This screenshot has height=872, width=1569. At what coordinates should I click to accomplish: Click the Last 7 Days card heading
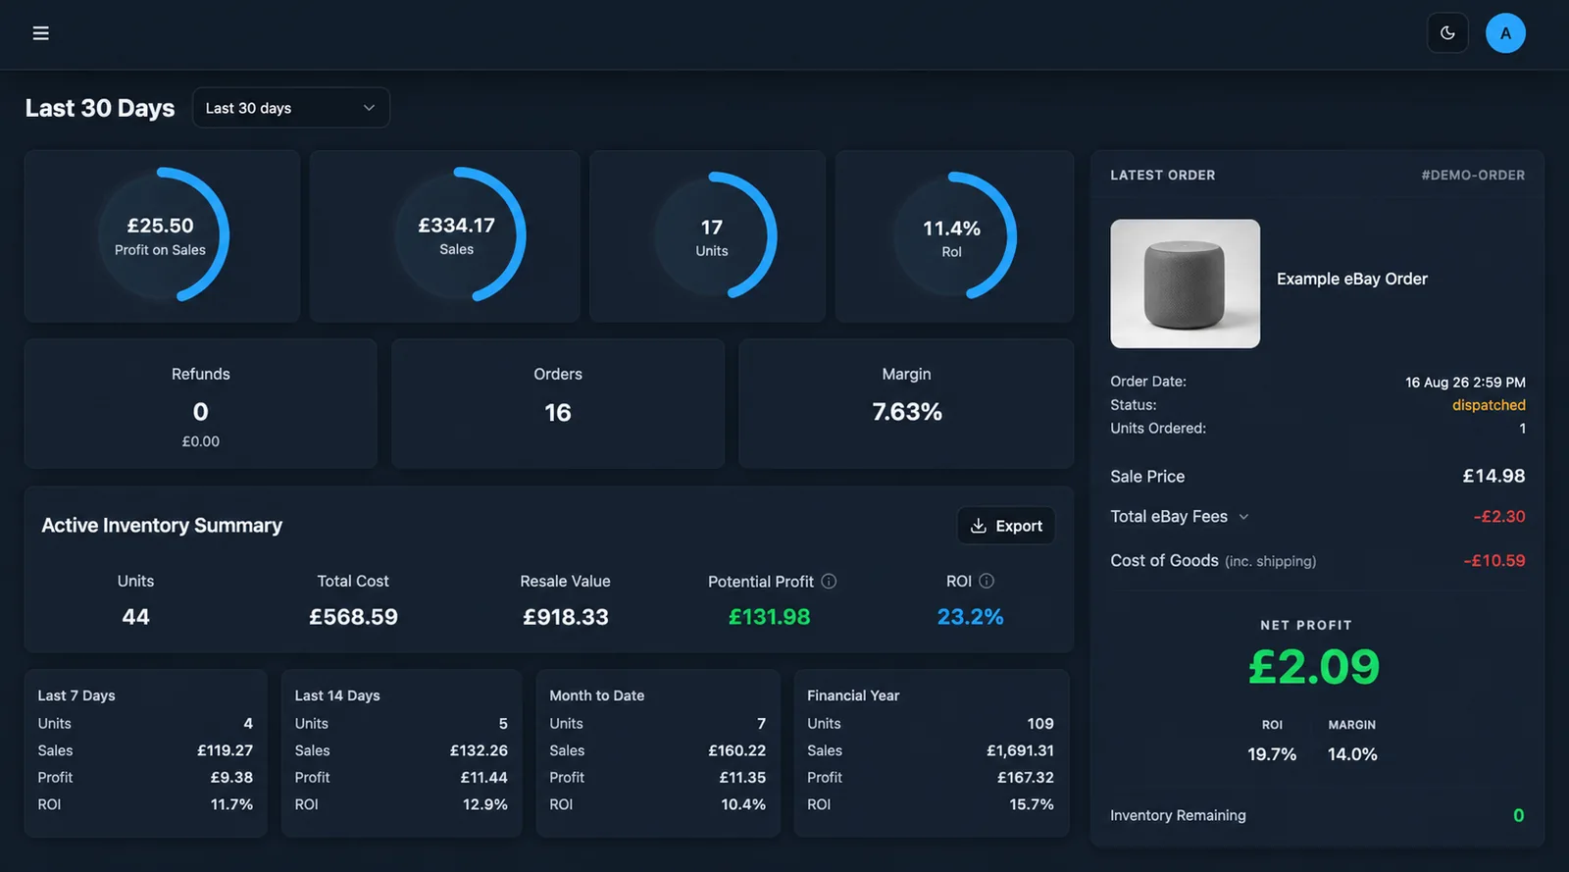click(76, 695)
